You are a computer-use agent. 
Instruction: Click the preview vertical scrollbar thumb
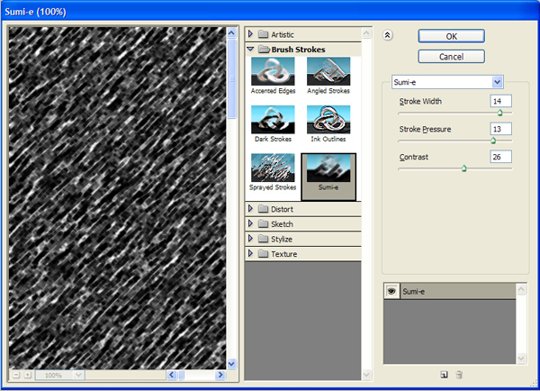click(x=232, y=78)
